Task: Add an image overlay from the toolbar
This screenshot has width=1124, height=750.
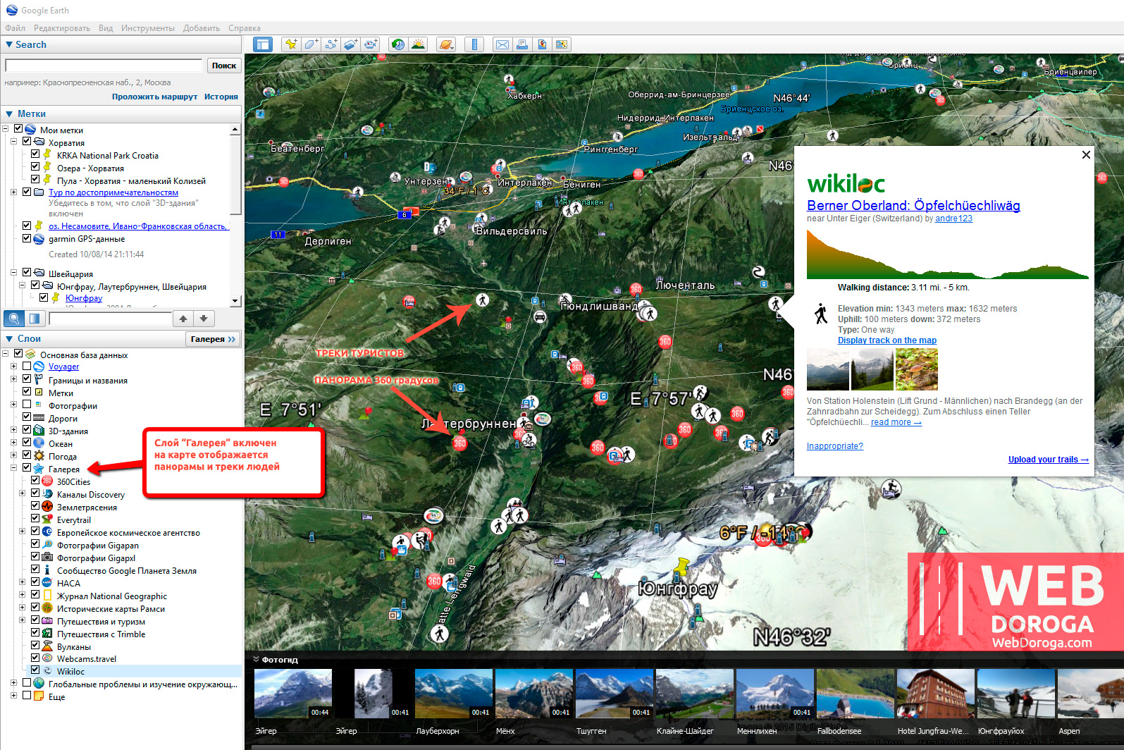Action: click(x=350, y=44)
